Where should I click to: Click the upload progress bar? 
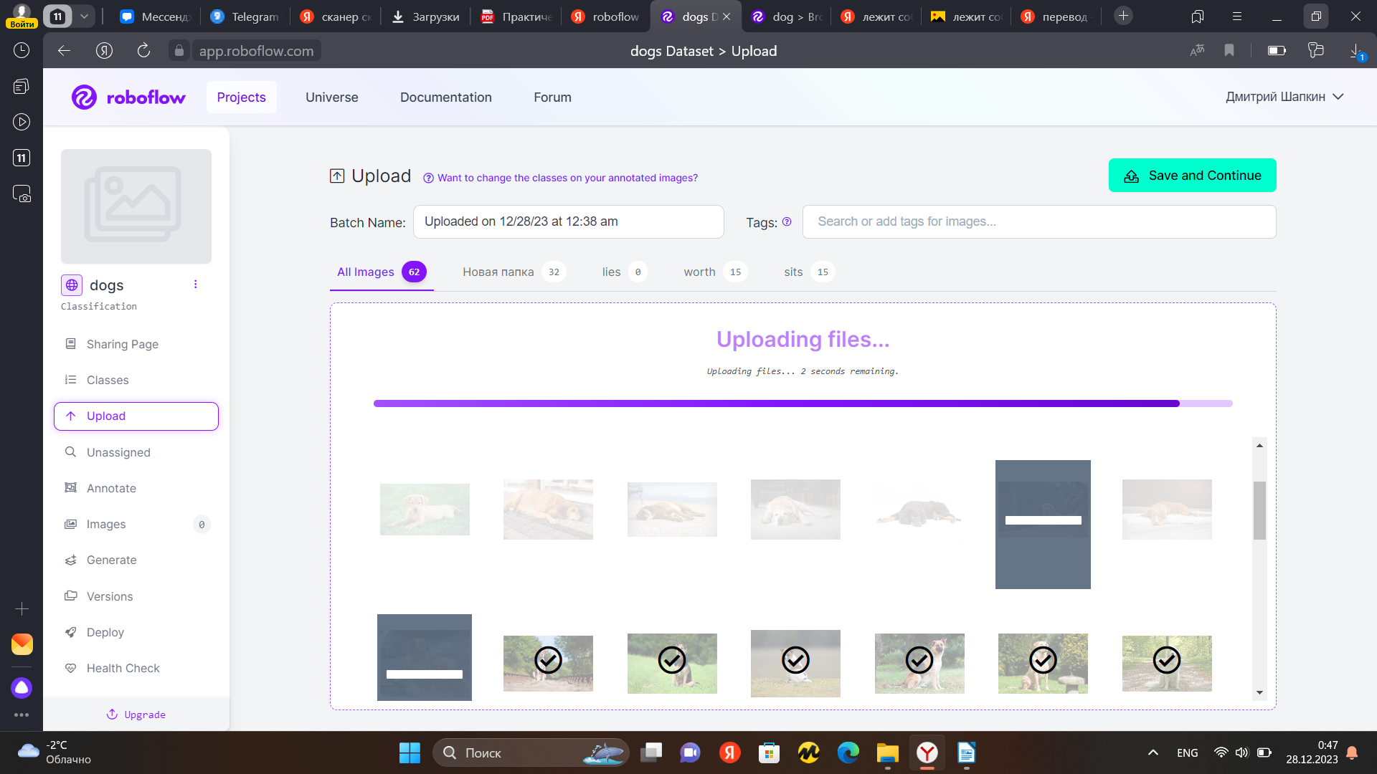802,403
